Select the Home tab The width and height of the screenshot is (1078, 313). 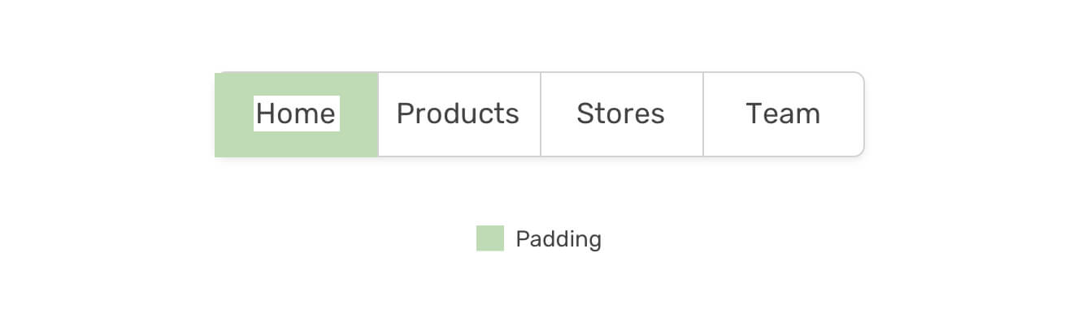[296, 114]
